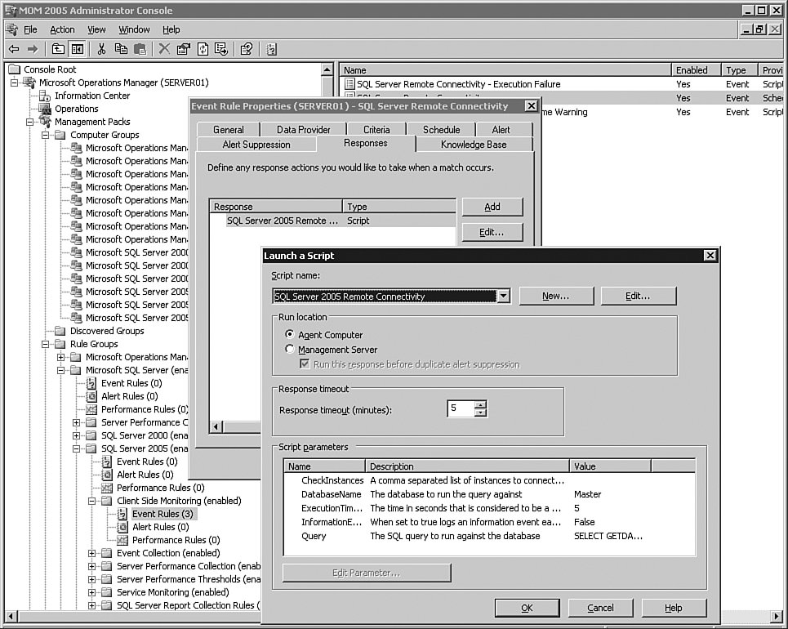Toggle Run this response before duplicate alert suppression

coord(305,364)
